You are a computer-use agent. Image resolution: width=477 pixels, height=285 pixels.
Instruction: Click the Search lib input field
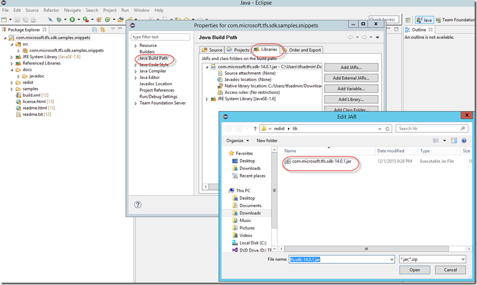(x=432, y=129)
